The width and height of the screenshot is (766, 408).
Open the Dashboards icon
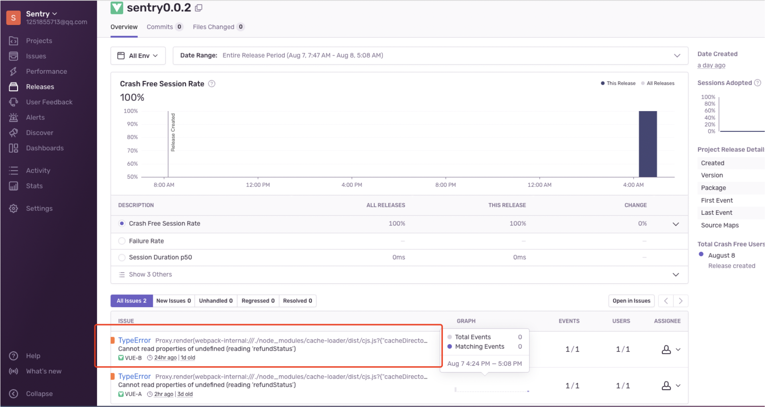(14, 148)
